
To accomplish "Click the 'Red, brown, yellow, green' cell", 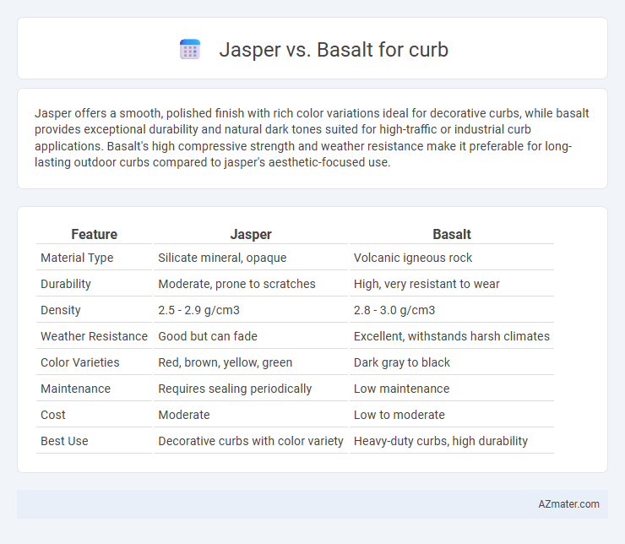I will point(226,362).
